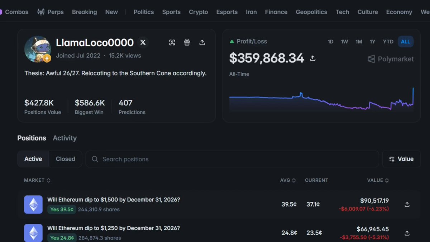Sort positions by the AVG column
The width and height of the screenshot is (430, 242).
[x=288, y=180]
